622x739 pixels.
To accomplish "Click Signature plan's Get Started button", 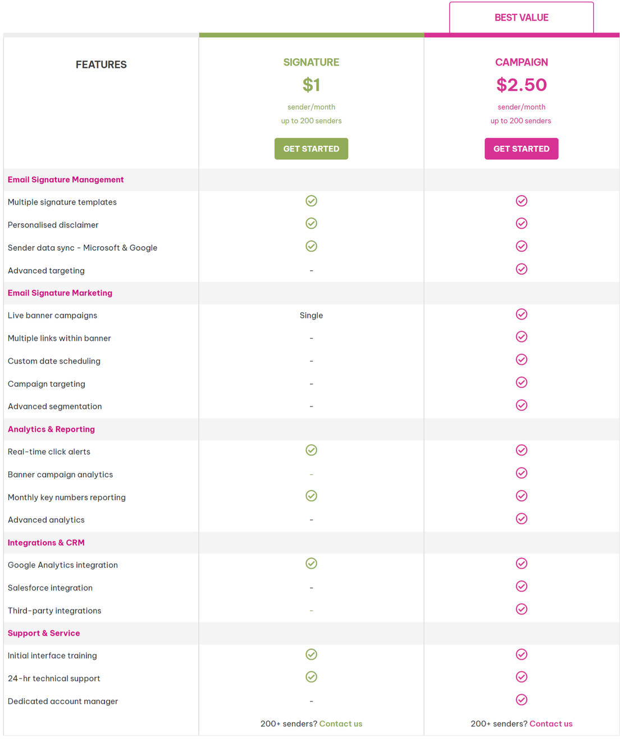I will pyautogui.click(x=311, y=149).
